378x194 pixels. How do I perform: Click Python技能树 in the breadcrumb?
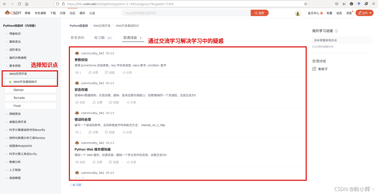[x=79, y=26]
